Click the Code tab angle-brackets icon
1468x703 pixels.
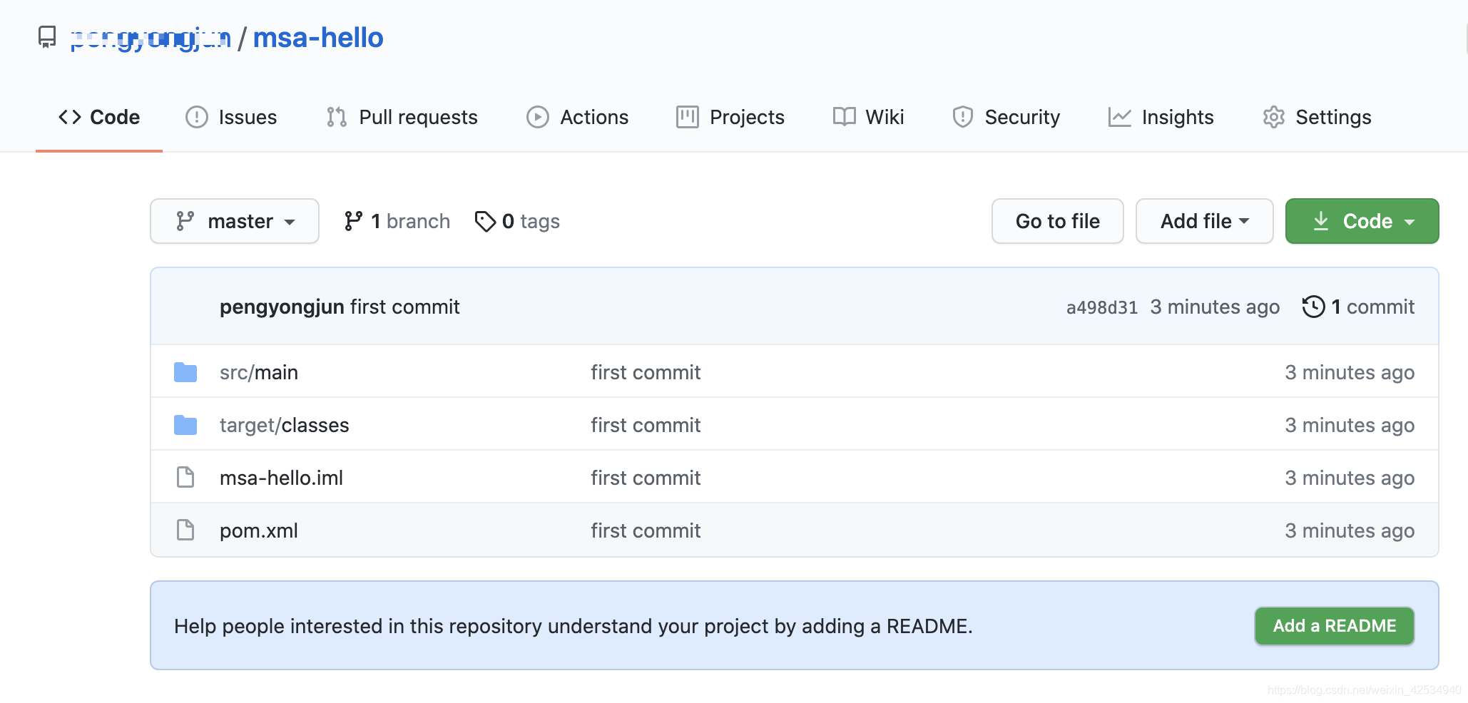[70, 117]
